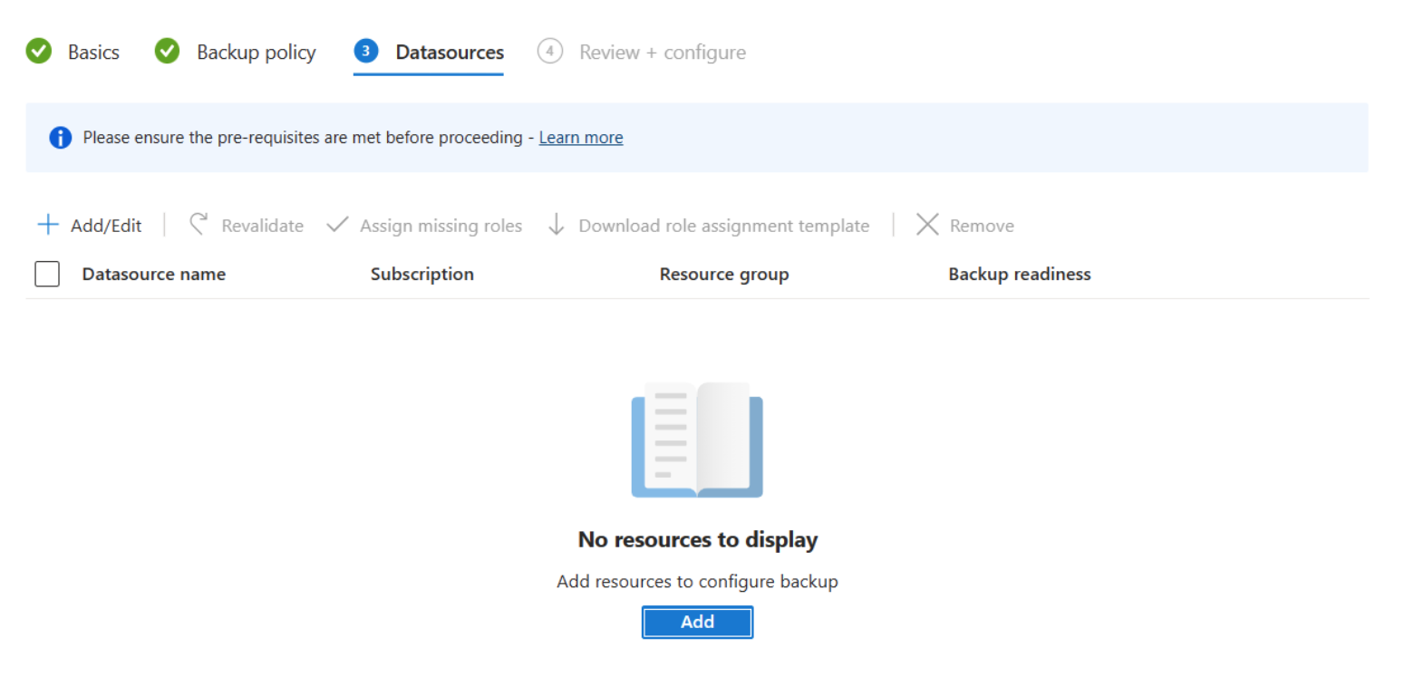Click the checkmark icon for Assign missing roles
1414x677 pixels.
click(338, 225)
